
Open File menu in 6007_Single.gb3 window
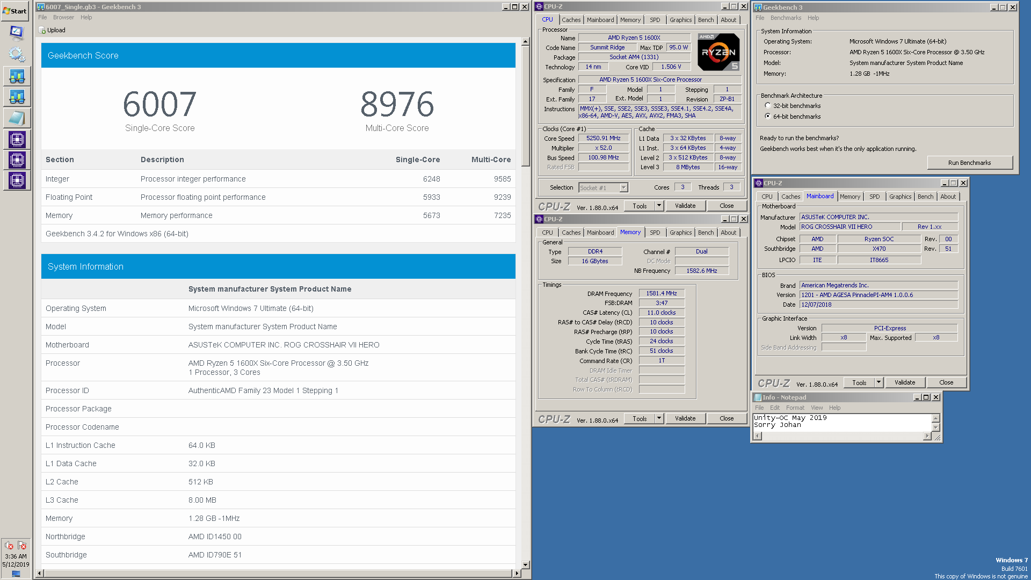42,18
